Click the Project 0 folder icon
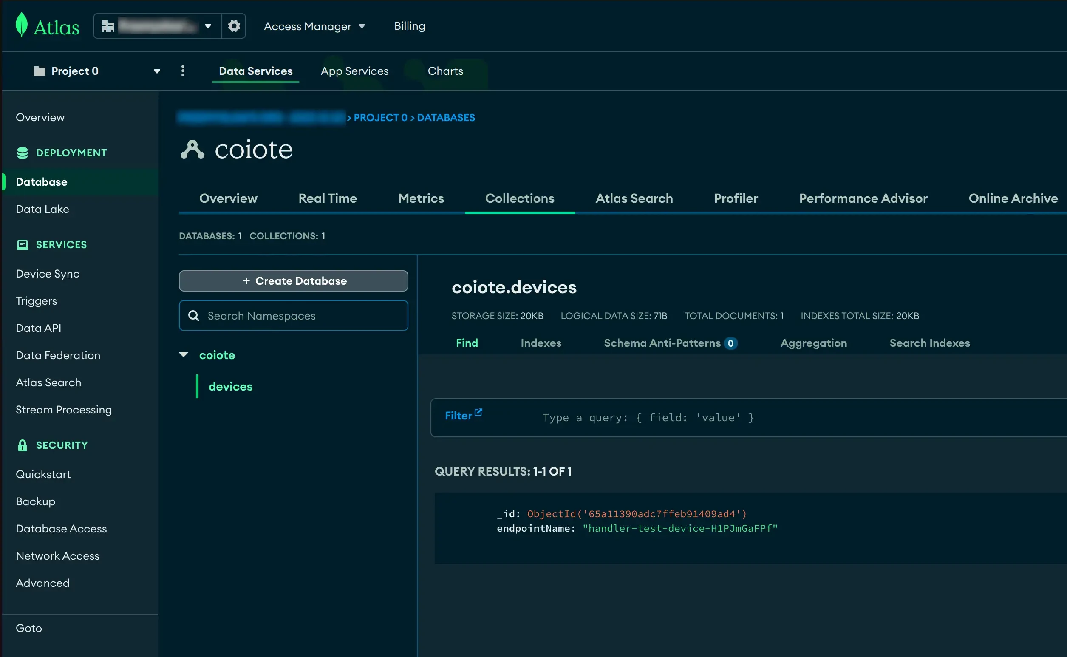This screenshot has height=657, width=1067. tap(40, 71)
